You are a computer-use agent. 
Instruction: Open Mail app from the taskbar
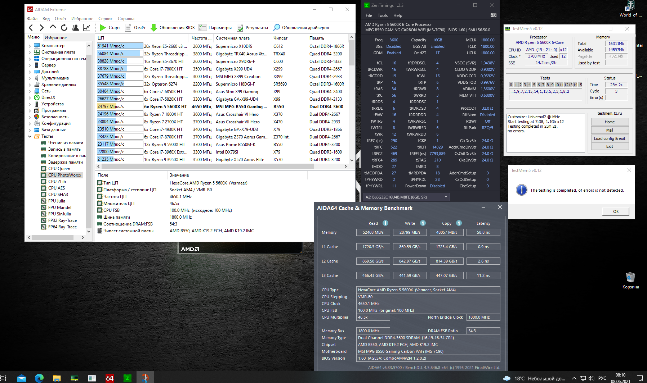point(22,378)
